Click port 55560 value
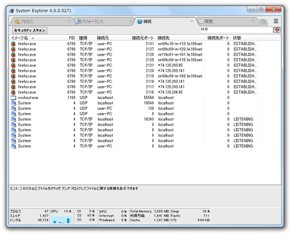Screen dimensions: 291x235 pos(149,98)
